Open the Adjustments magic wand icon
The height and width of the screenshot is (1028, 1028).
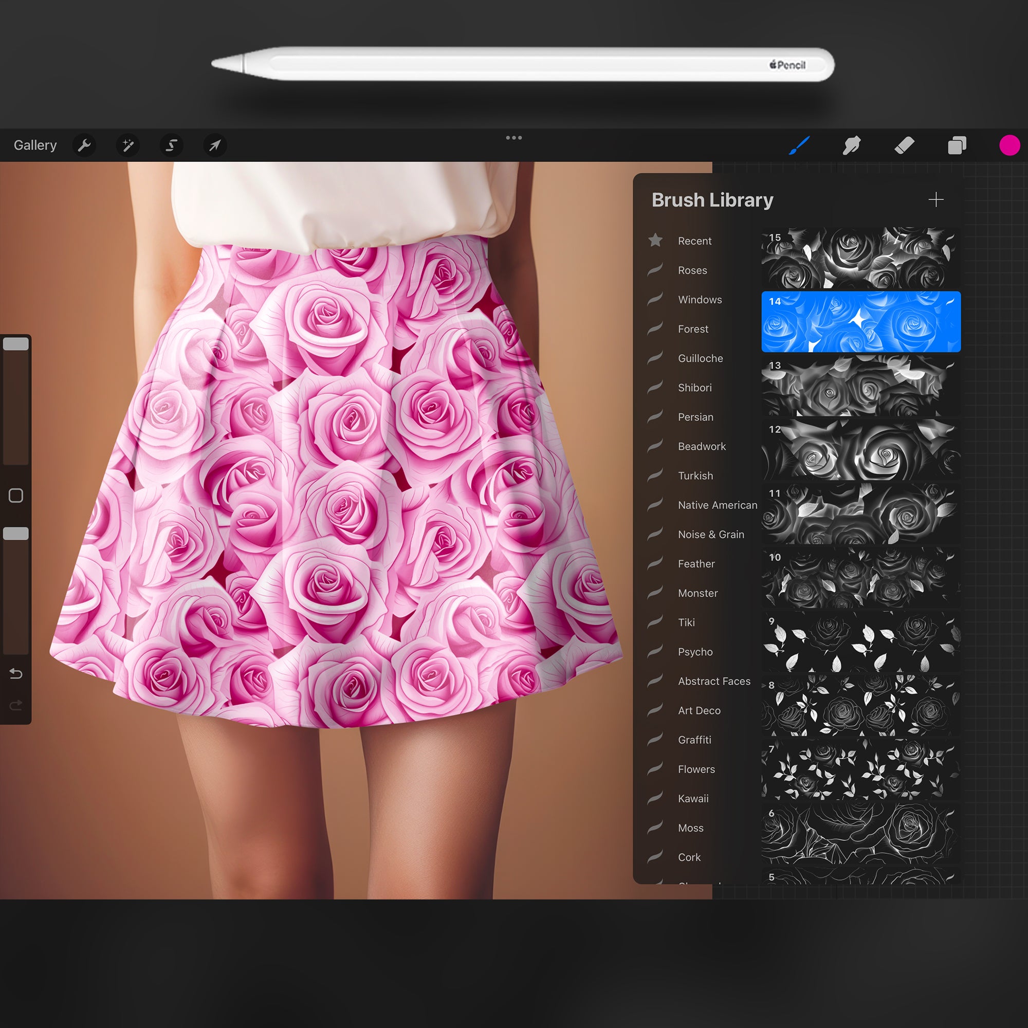[127, 145]
